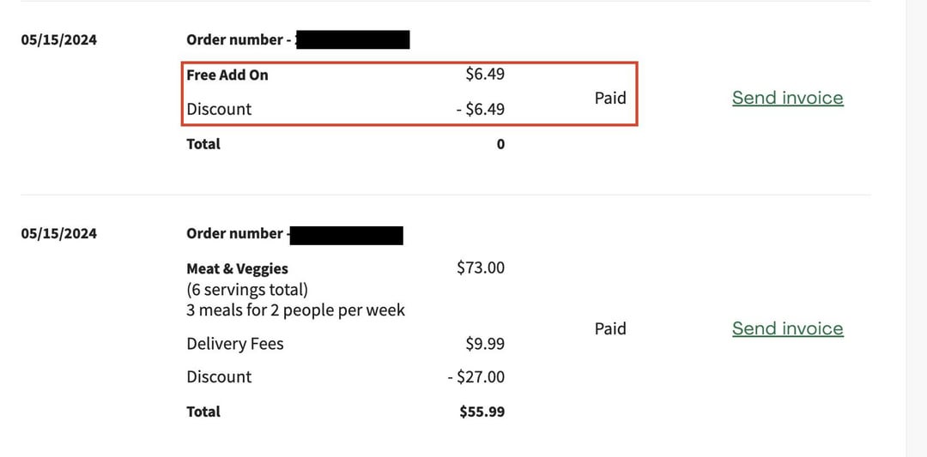Click the Discount label in the Free Add On order

click(x=219, y=109)
